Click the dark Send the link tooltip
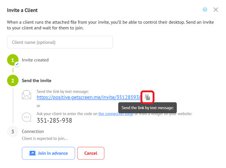The height and width of the screenshot is (168, 226). 147,108
